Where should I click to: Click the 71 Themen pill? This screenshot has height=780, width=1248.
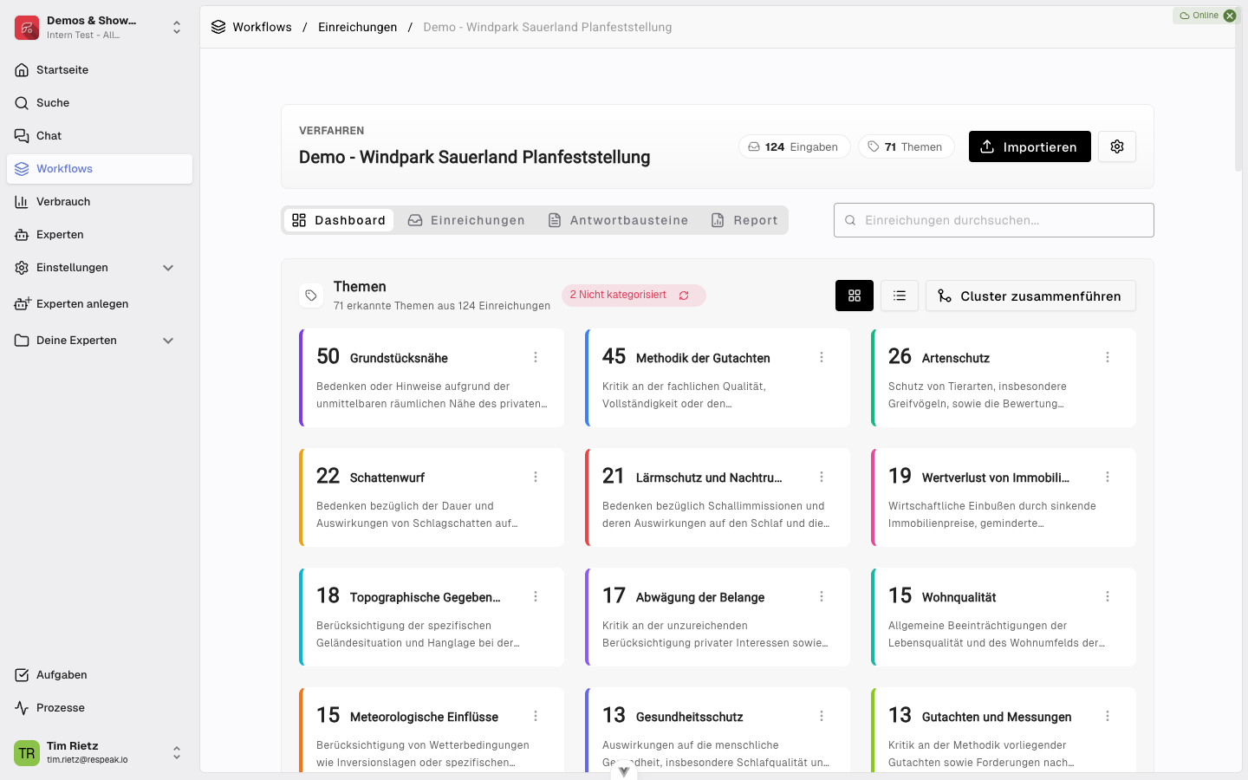click(907, 146)
